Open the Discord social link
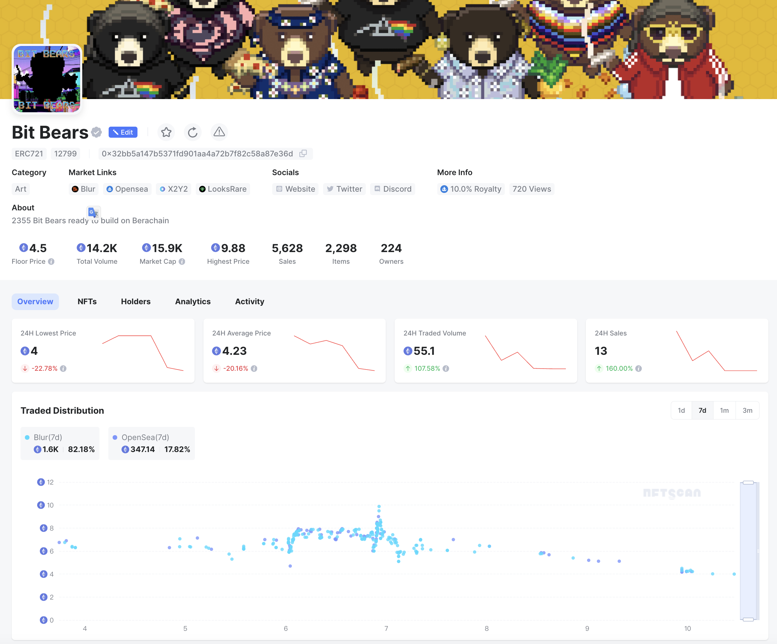 pyautogui.click(x=392, y=189)
